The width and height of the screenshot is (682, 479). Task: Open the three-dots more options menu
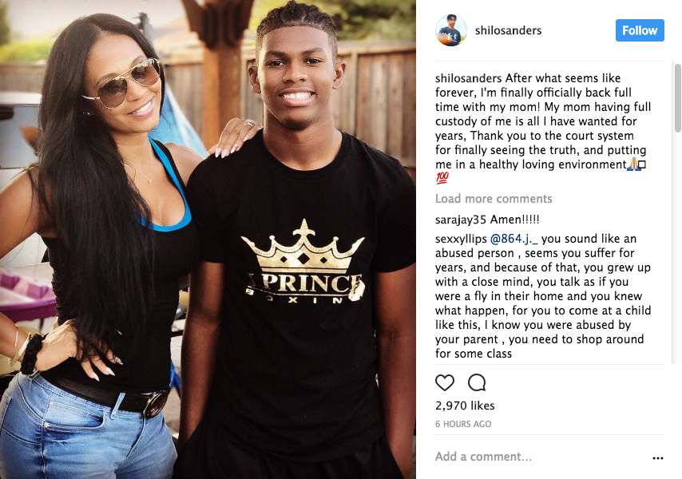point(658,457)
